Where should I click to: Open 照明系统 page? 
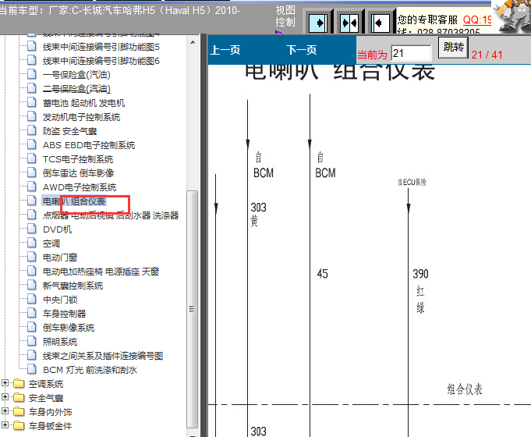tap(59, 342)
